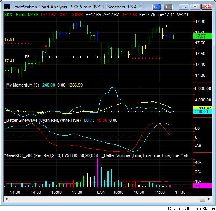Click the O=17.58 open value
This screenshot has width=216, height=211.
coord(129,15)
